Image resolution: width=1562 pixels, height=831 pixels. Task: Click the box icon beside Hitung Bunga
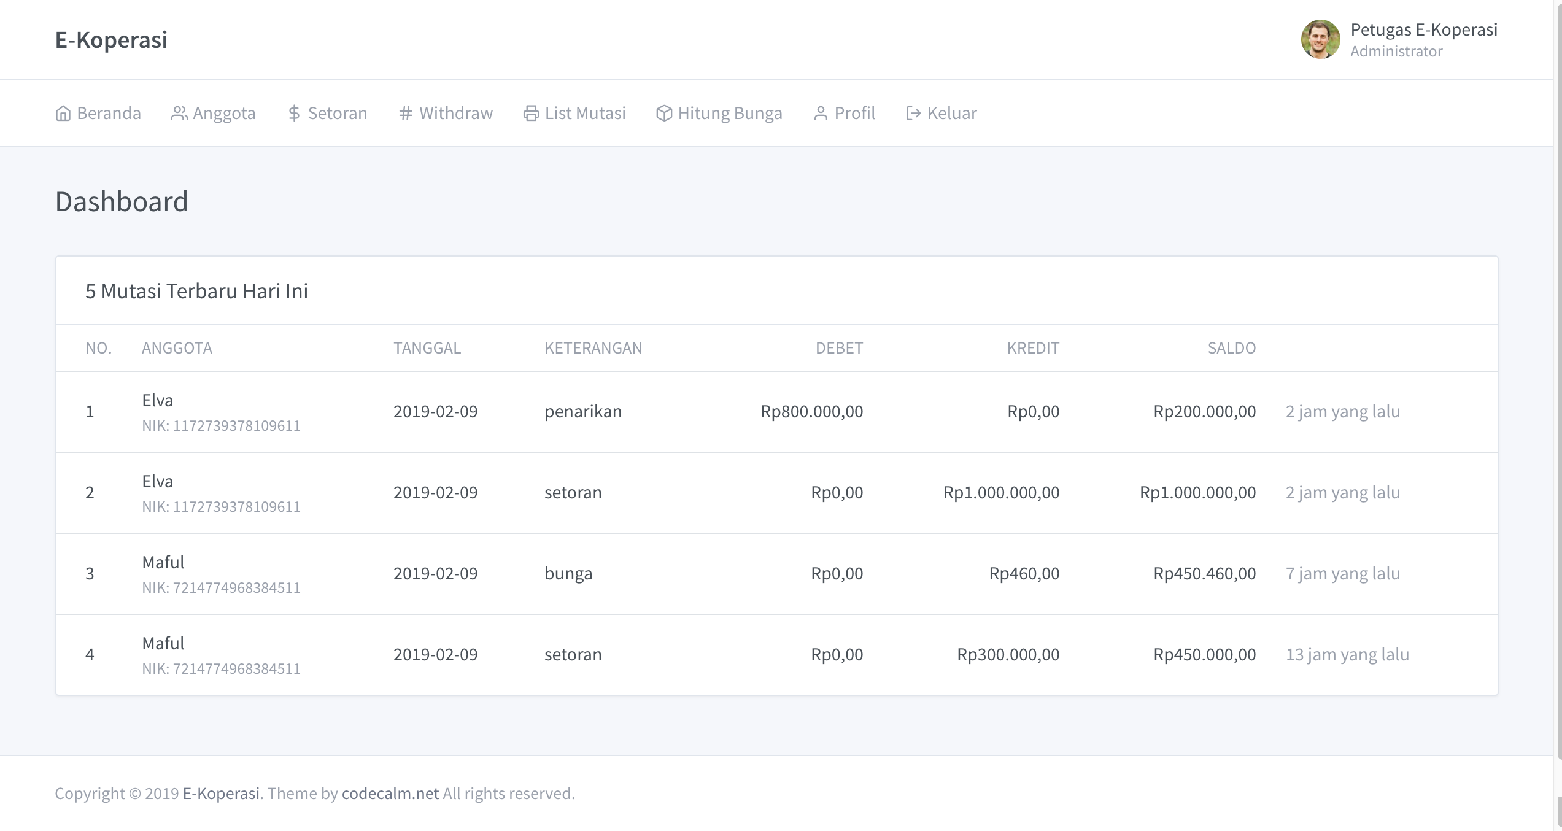(663, 114)
